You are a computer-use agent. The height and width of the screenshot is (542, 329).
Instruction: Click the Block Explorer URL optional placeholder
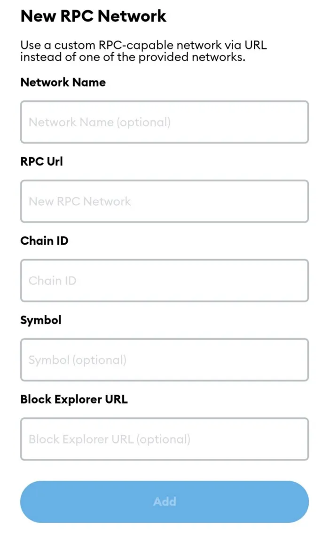pos(110,439)
